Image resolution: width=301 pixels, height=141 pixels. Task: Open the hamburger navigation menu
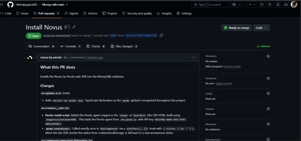(x=2, y=4)
